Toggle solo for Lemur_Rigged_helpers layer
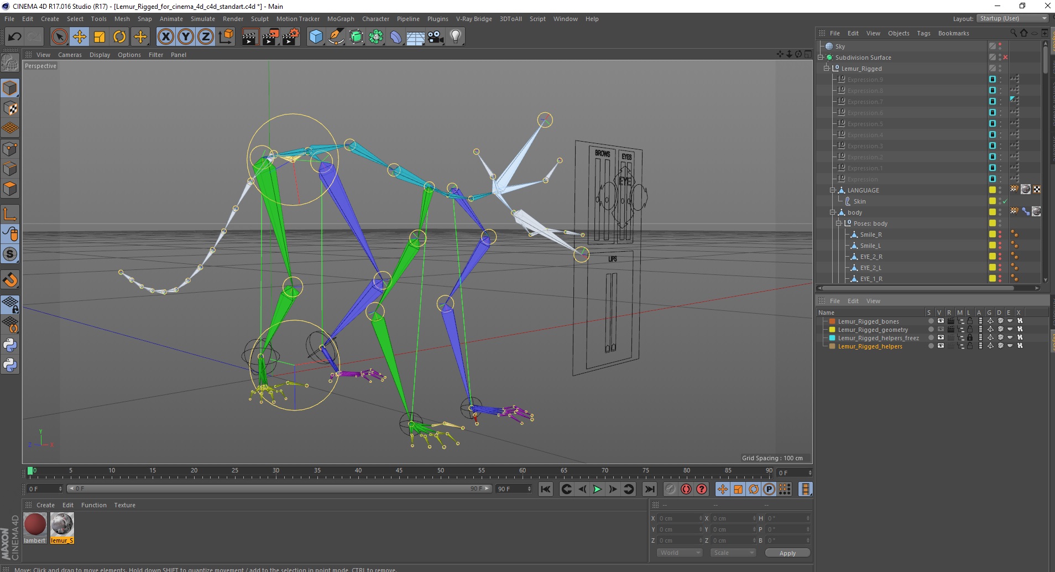1055x572 pixels. coord(931,346)
